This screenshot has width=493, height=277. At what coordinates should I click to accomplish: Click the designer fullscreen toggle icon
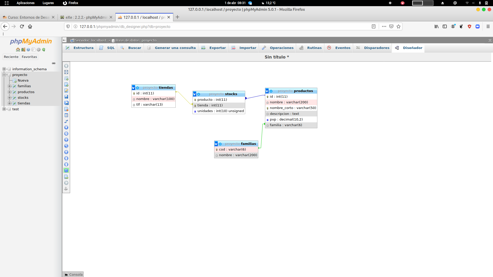click(66, 72)
